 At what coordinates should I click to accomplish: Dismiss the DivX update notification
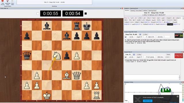click(x=178, y=96)
